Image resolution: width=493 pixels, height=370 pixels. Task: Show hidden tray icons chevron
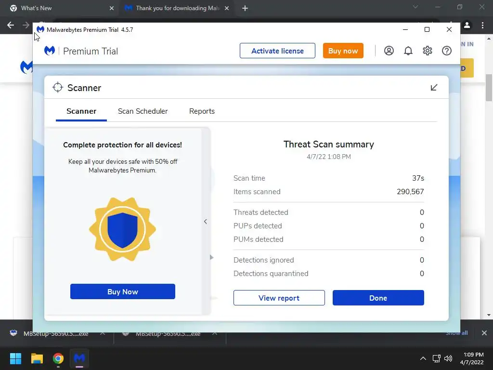coord(423,358)
